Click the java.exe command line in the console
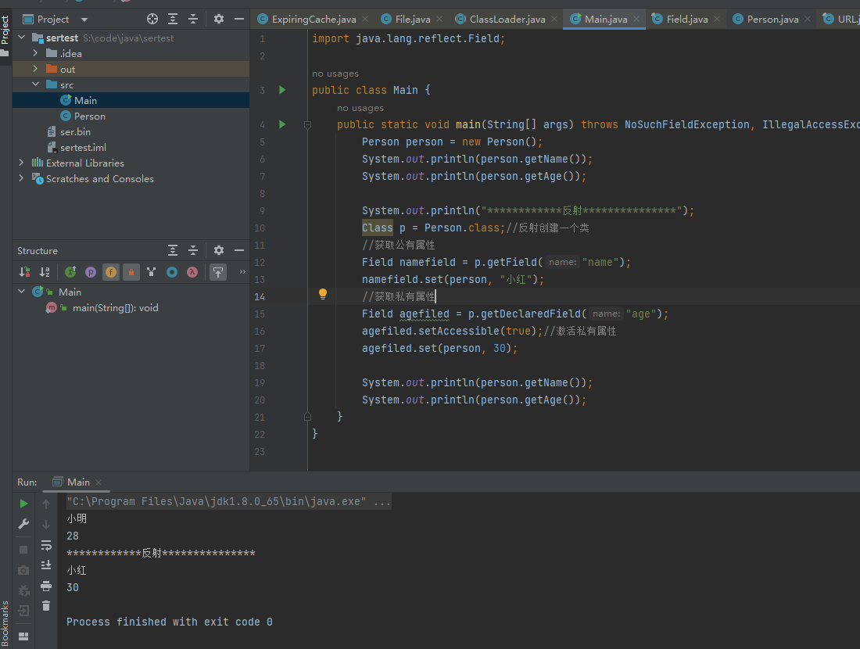The image size is (860, 649). pyautogui.click(x=229, y=501)
